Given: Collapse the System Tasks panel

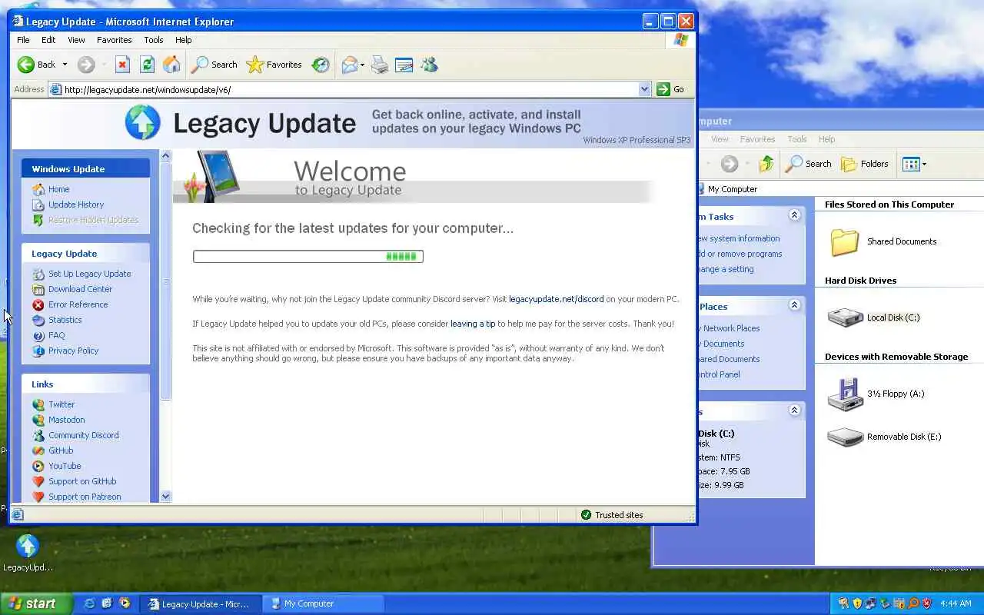Looking at the screenshot, I should point(794,216).
